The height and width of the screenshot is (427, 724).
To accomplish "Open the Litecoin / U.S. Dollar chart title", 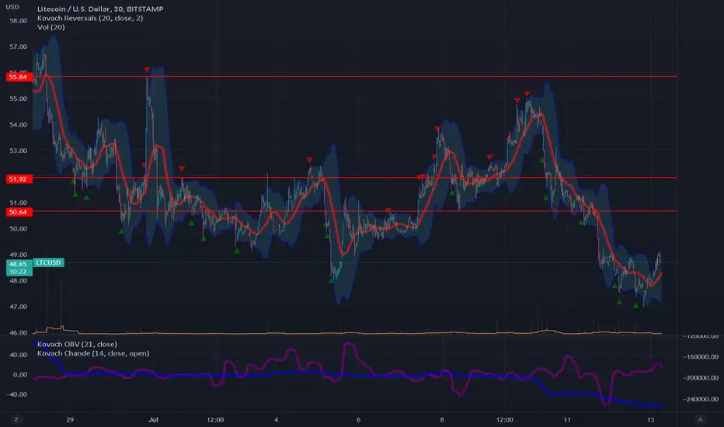I will coord(100,9).
